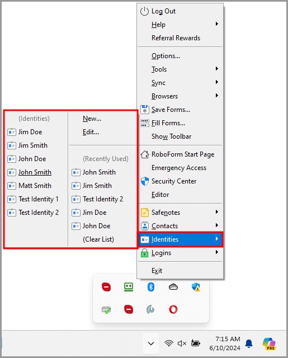The height and width of the screenshot is (358, 288).
Task: Click Edit... in Identities submenu
Action: click(103, 132)
